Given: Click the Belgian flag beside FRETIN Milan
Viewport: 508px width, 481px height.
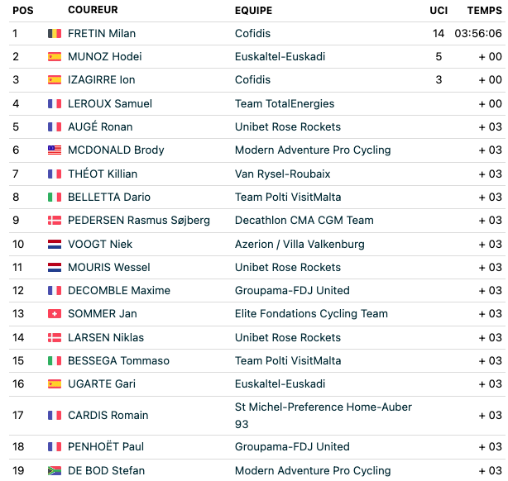Looking at the screenshot, I should click(55, 33).
